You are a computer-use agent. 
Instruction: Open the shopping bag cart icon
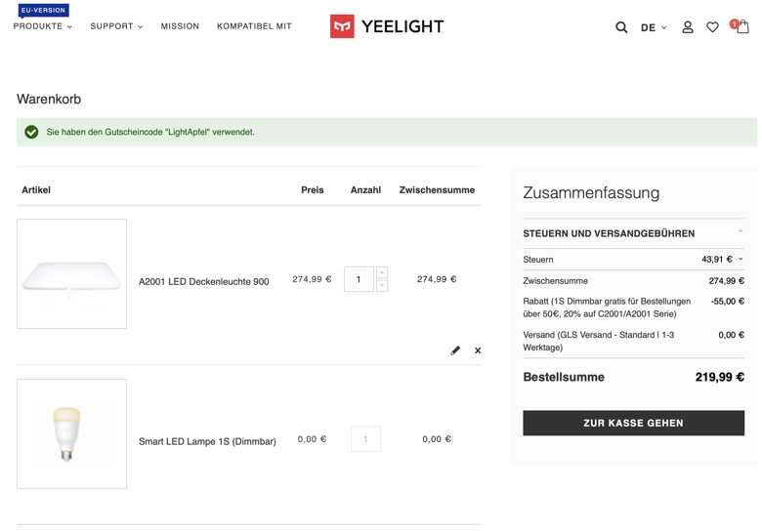(x=742, y=26)
